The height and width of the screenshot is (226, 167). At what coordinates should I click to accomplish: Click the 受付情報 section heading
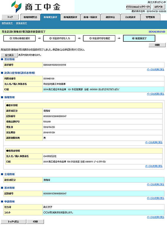9,59
